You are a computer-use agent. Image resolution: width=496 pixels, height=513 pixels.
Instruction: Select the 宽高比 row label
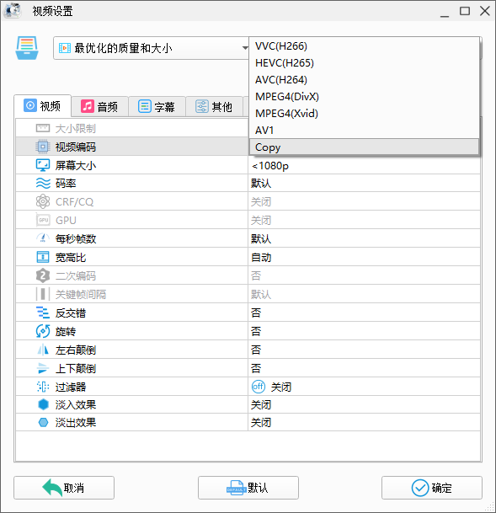(71, 258)
